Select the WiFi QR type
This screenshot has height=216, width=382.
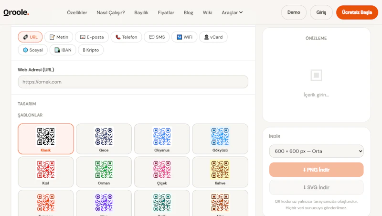tap(184, 37)
